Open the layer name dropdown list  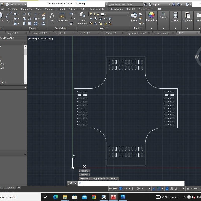click(128, 14)
